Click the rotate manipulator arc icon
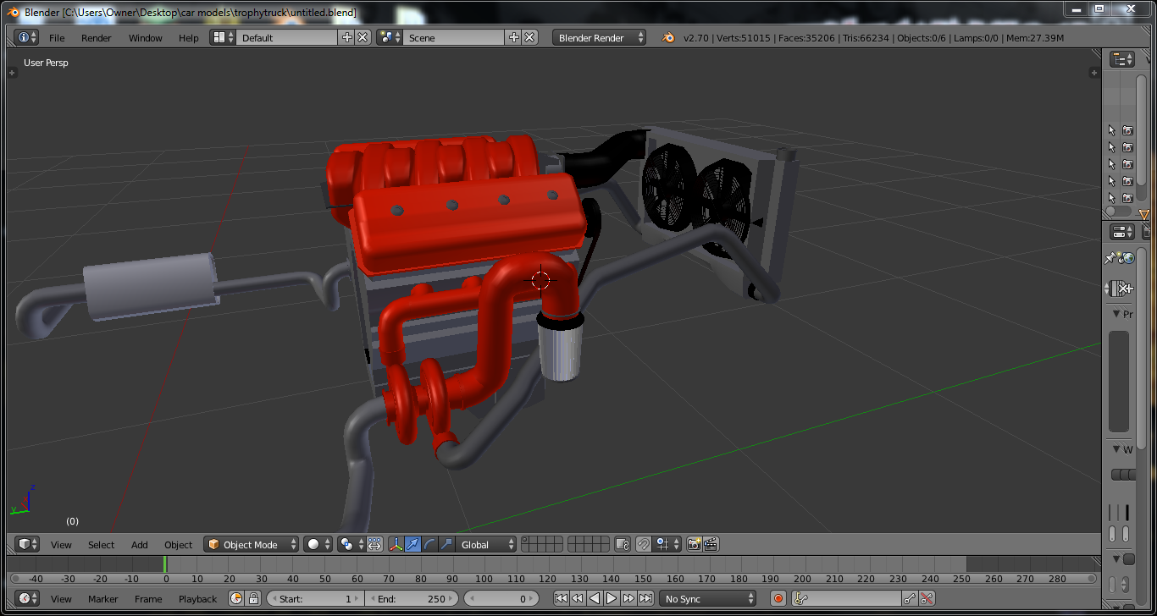1157x616 pixels. click(x=429, y=544)
